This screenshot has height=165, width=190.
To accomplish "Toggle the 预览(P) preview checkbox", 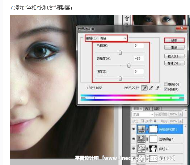I will tap(166, 89).
